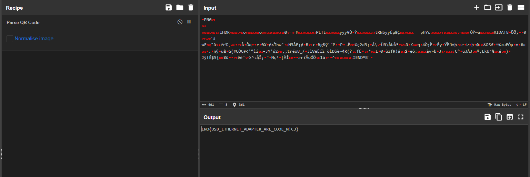Toggle the Normalise image checkbox
This screenshot has width=530, height=177.
coord(10,39)
